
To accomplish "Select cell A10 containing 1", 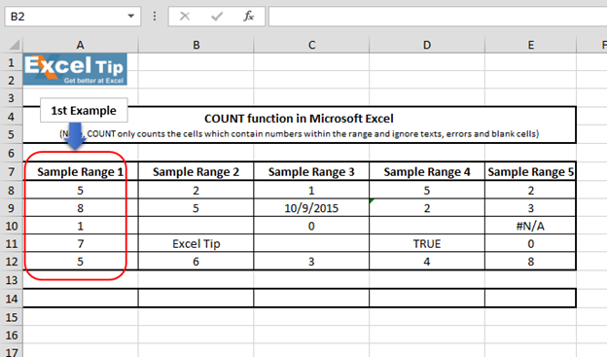I will coord(80,226).
